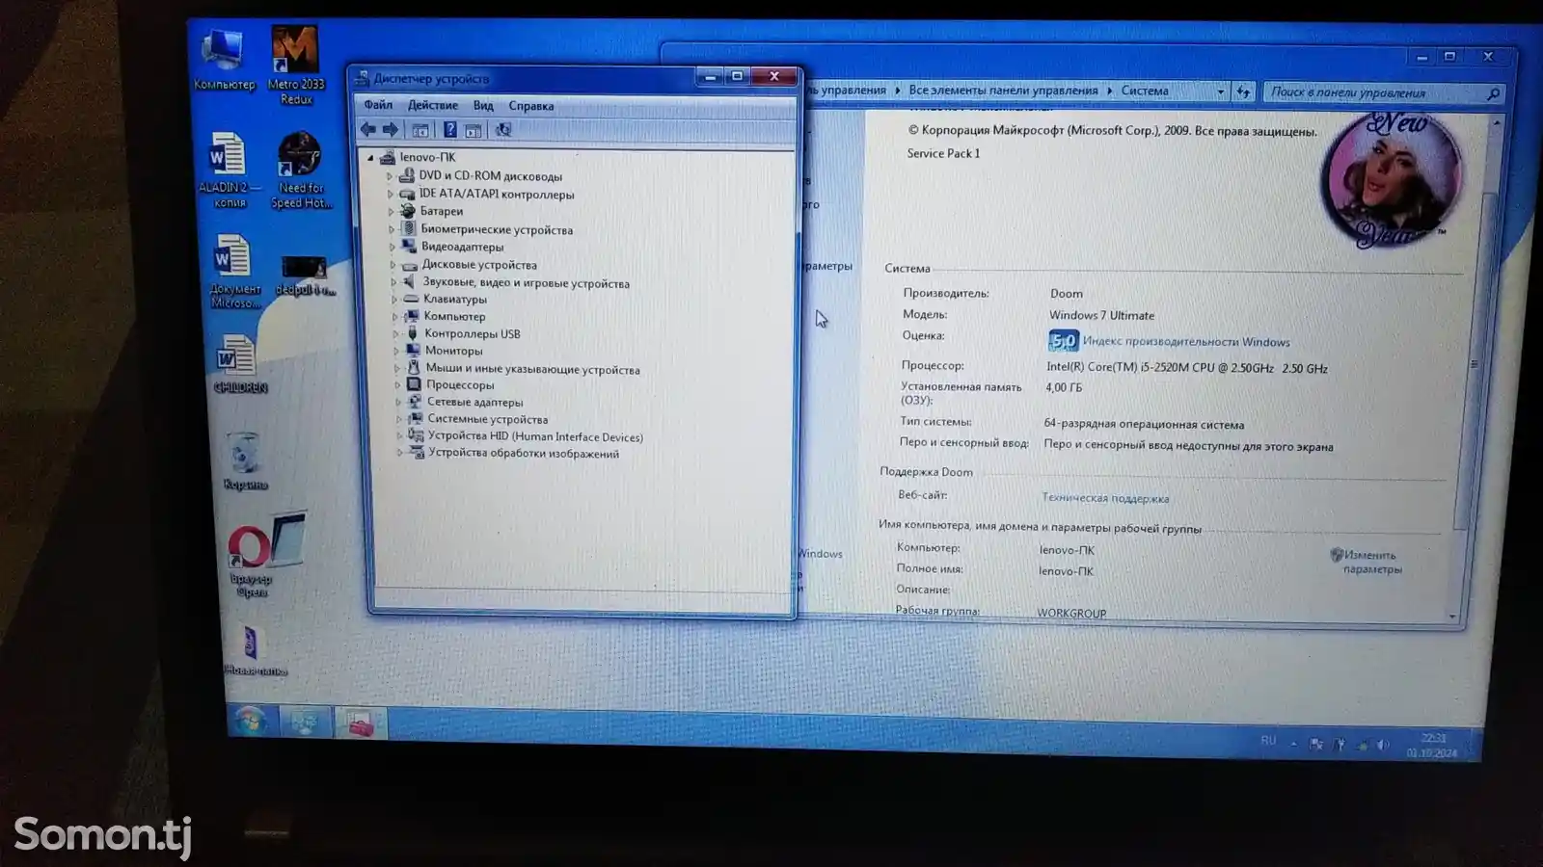1543x867 pixels.
Task: Click Система breadcrumb in address bar
Action: [x=1145, y=91]
